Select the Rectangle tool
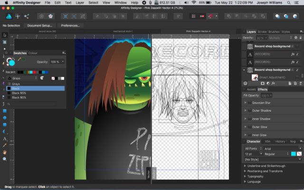This screenshot has height=190, width=304. click(5, 111)
